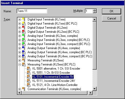Click the vertical scrollbar thumb
Image resolution: width=125 pixels, height=99 pixels.
coord(94,45)
